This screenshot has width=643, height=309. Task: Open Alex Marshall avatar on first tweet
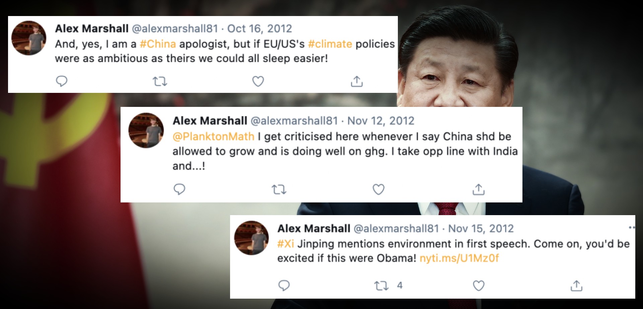(x=29, y=38)
